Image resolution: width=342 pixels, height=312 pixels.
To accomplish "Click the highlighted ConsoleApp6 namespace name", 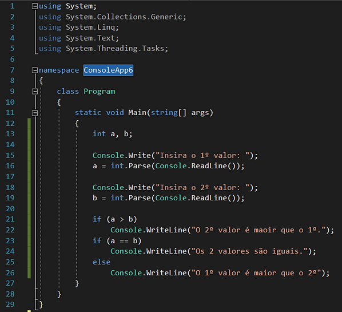I will pos(108,70).
